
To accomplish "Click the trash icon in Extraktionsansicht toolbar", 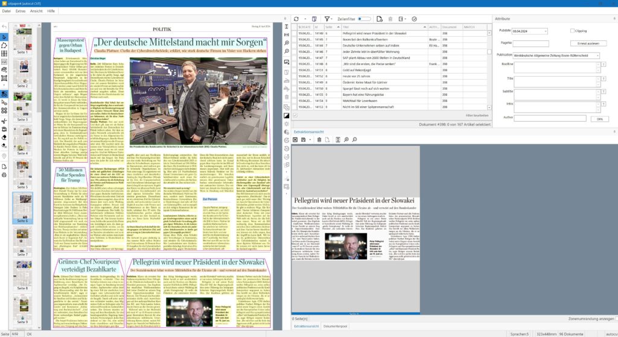I will [x=319, y=140].
